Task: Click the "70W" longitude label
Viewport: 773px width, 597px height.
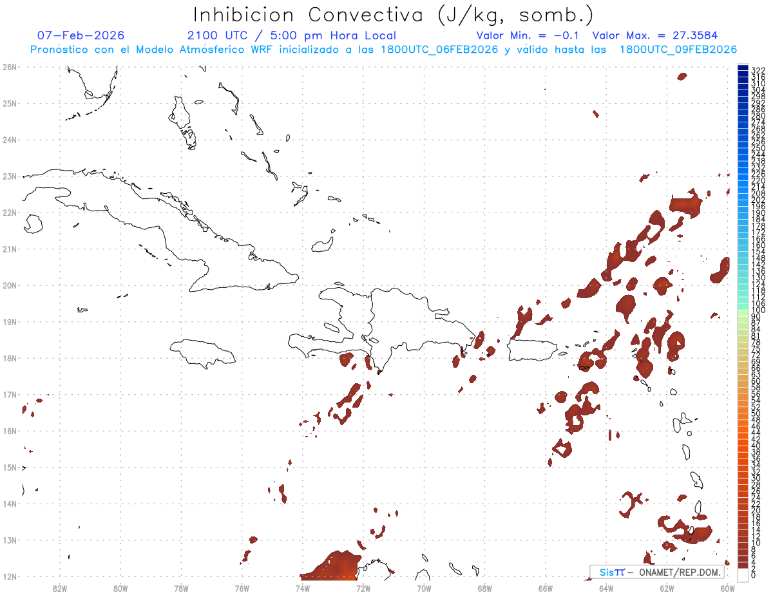Action: [424, 587]
